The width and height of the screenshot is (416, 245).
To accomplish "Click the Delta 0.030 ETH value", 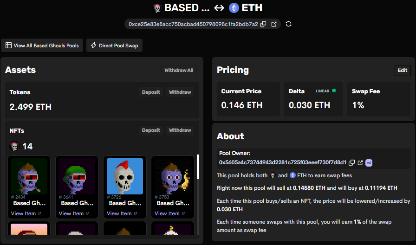I will [309, 105].
